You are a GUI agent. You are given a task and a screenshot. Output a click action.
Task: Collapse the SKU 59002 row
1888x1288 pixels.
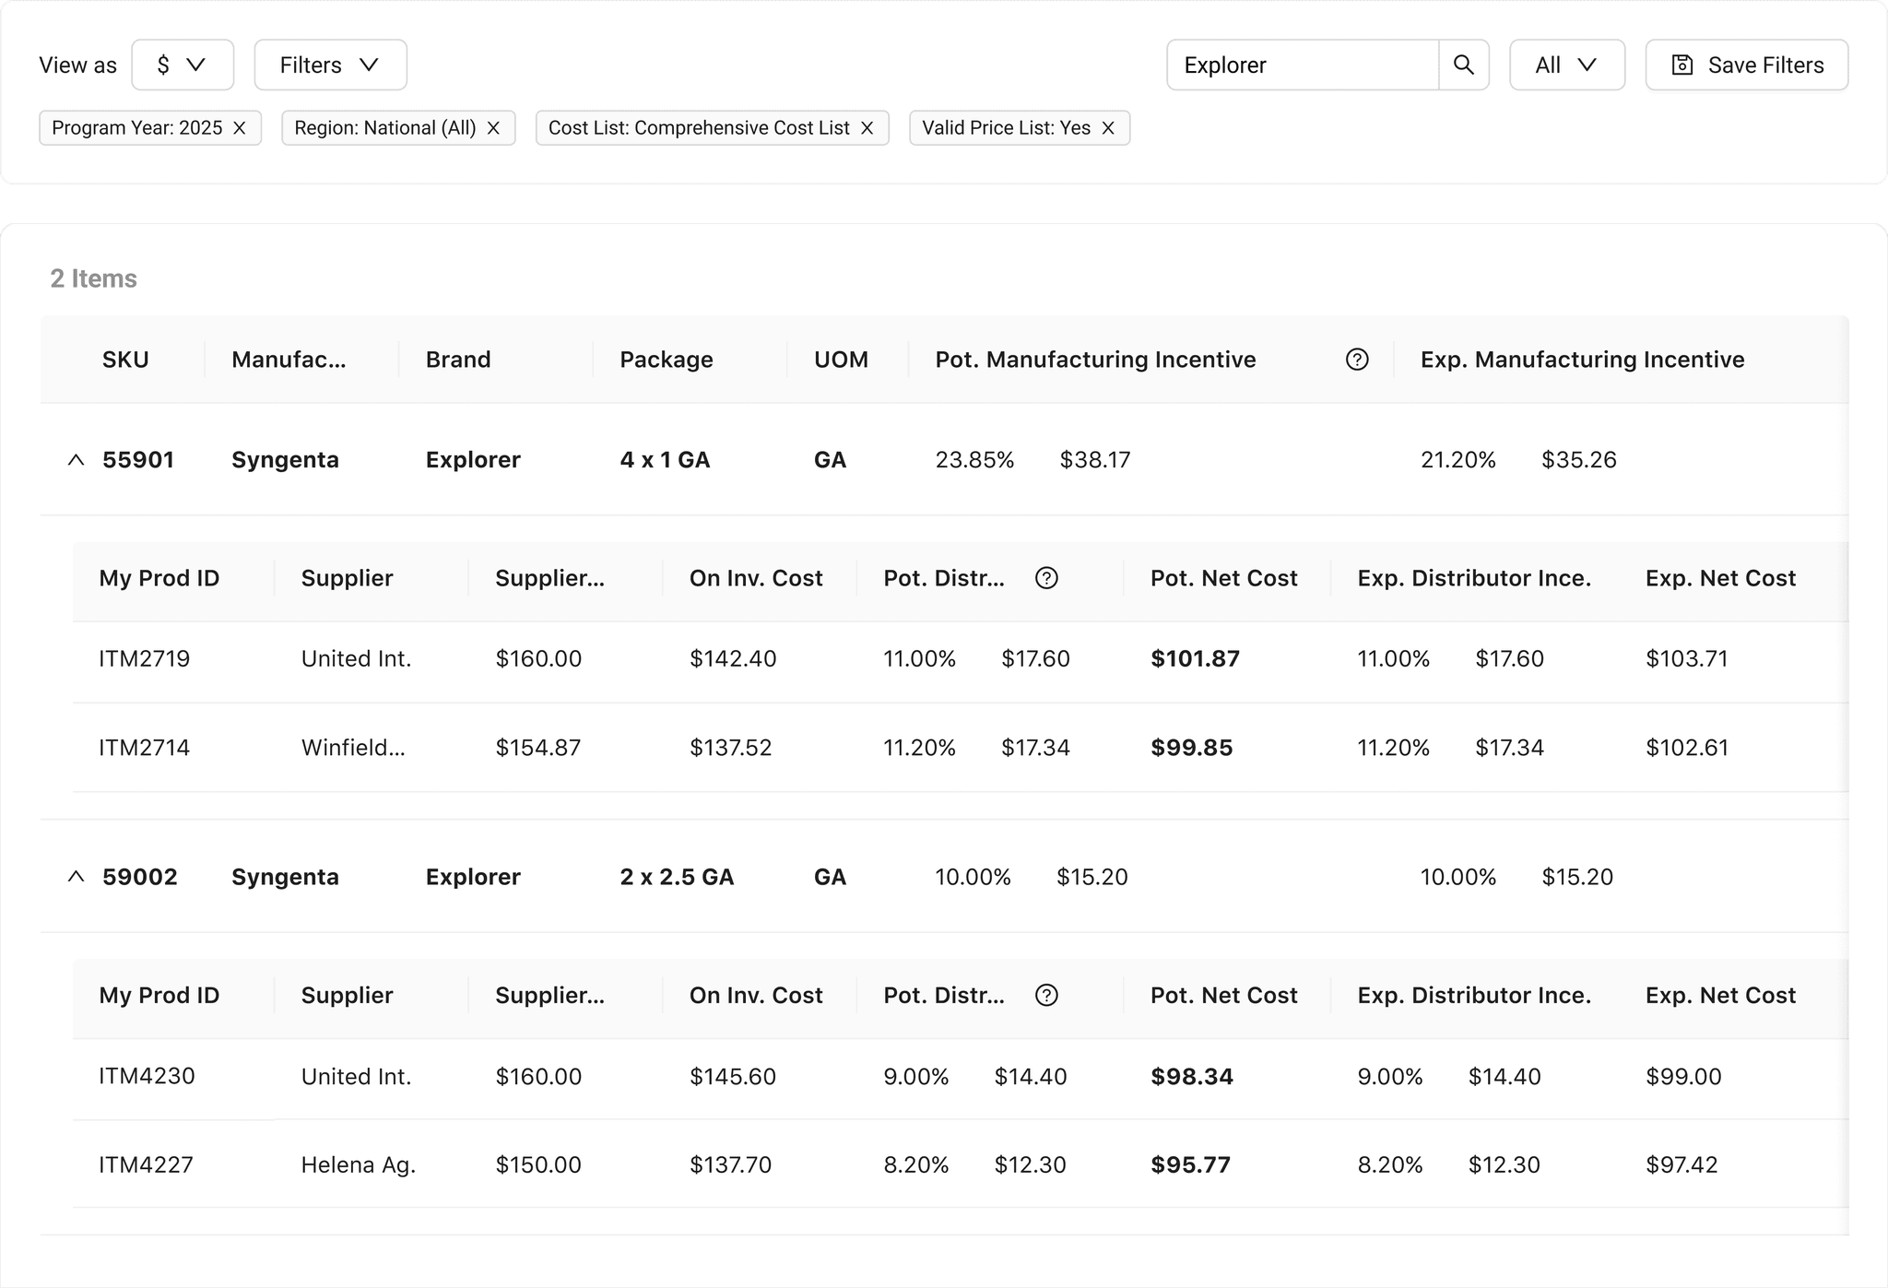pos(77,877)
